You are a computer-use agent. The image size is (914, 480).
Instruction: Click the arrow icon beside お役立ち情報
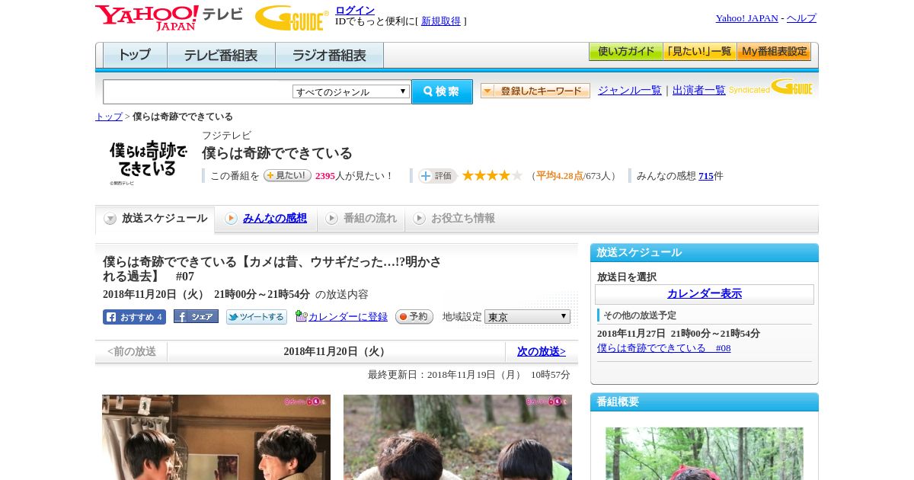pos(419,219)
